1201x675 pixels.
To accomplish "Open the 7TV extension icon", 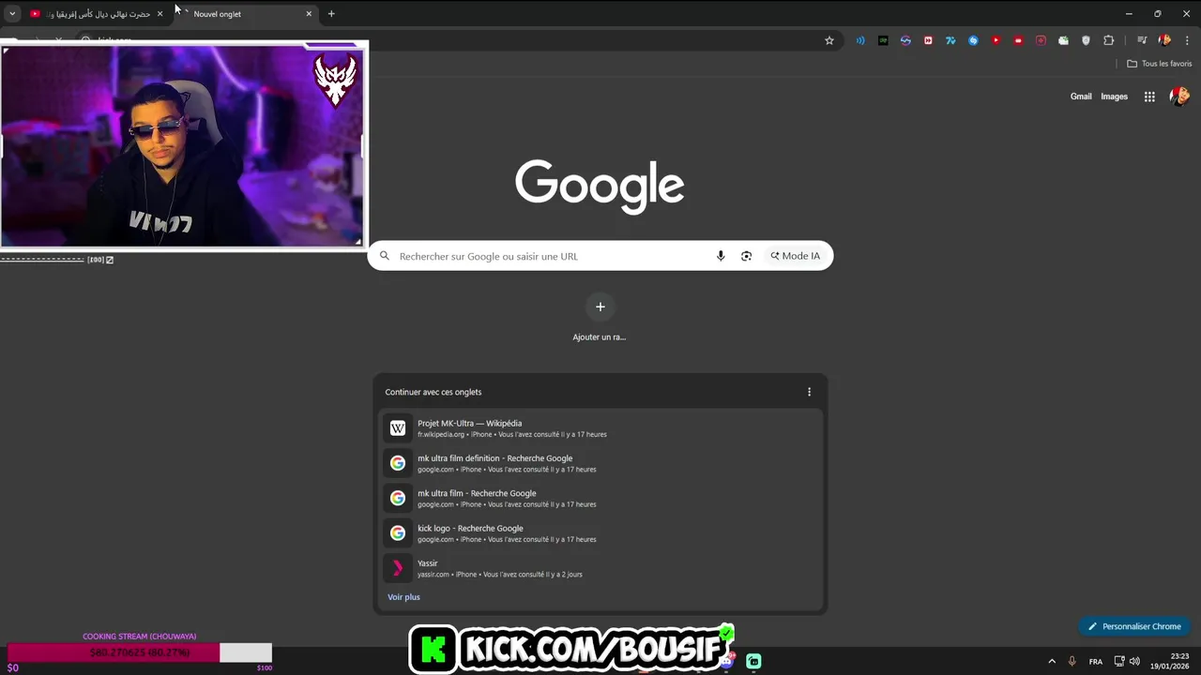I will click(950, 40).
